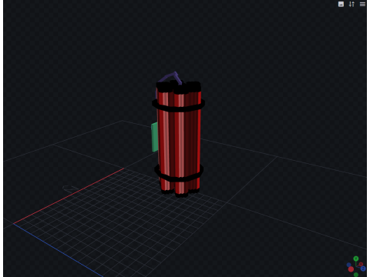
Task: Snap view to the blue Z axis handle
Action: [x=363, y=269]
